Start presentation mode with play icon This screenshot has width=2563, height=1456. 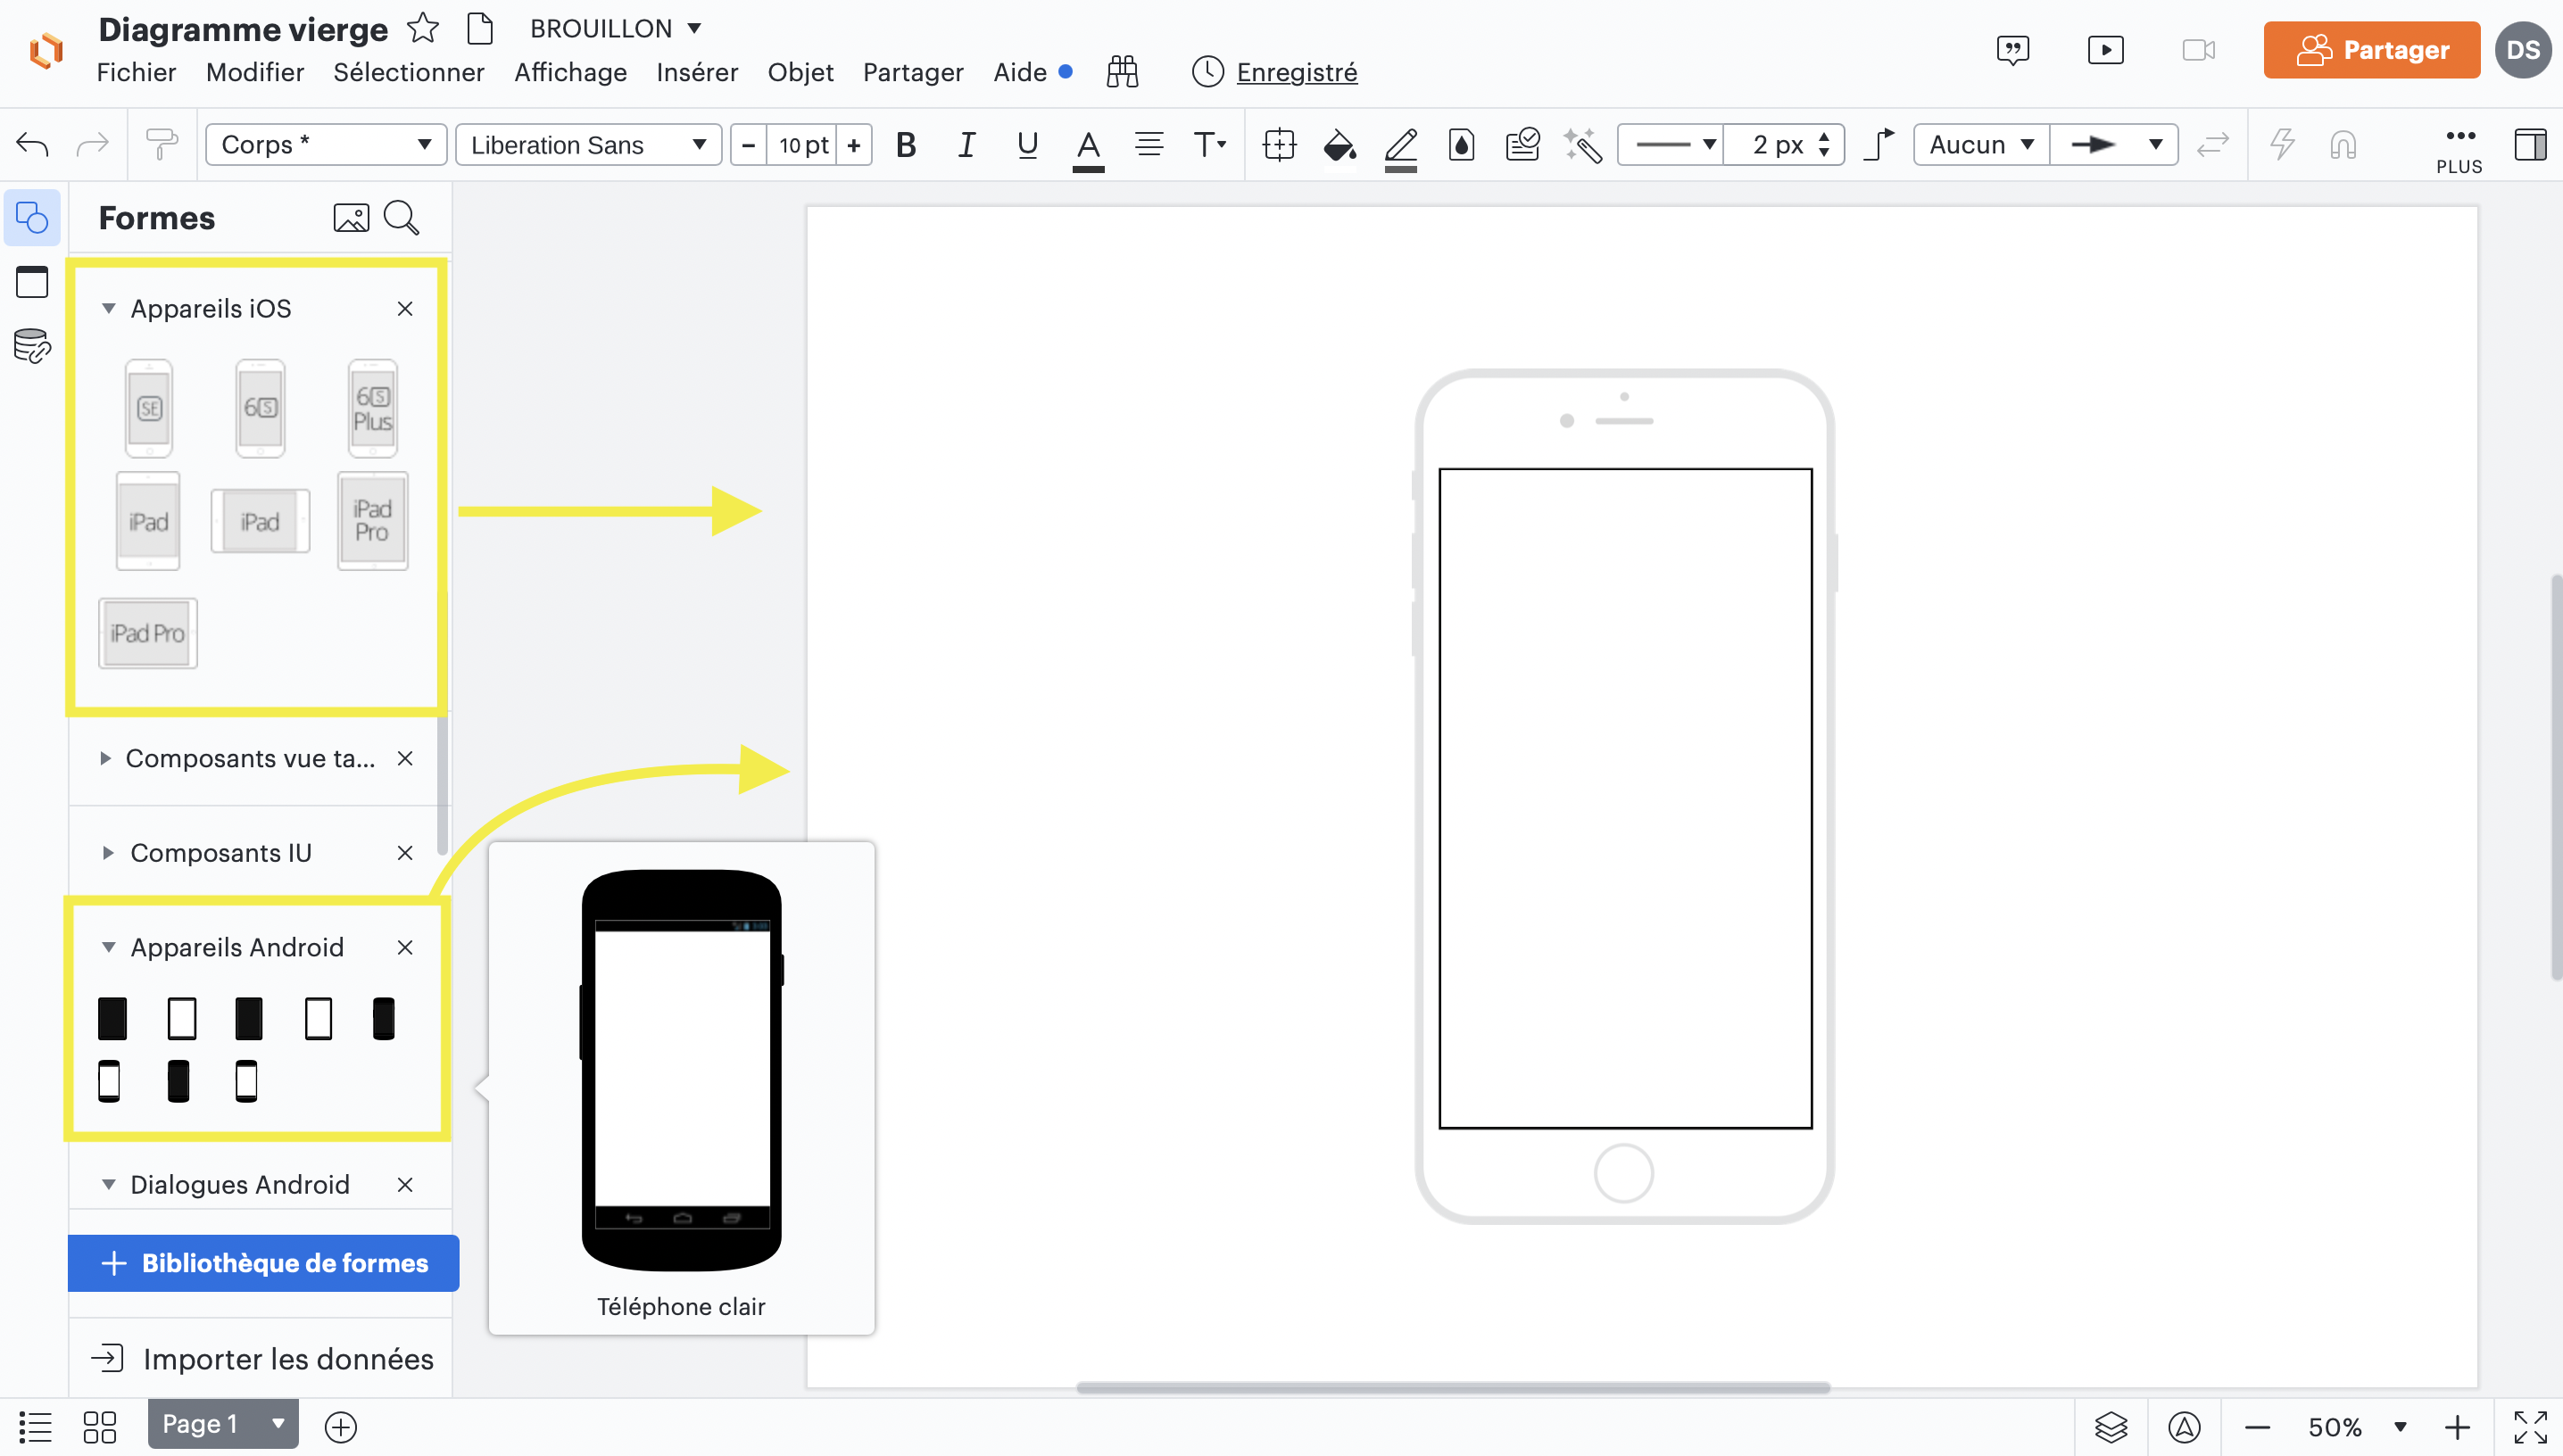2105,50
